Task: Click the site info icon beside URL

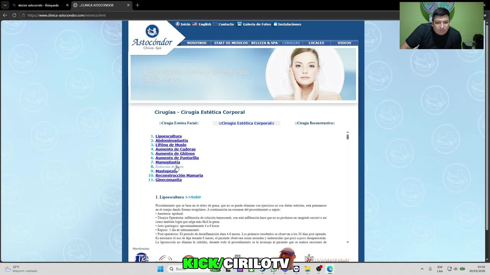Action: (x=23, y=15)
